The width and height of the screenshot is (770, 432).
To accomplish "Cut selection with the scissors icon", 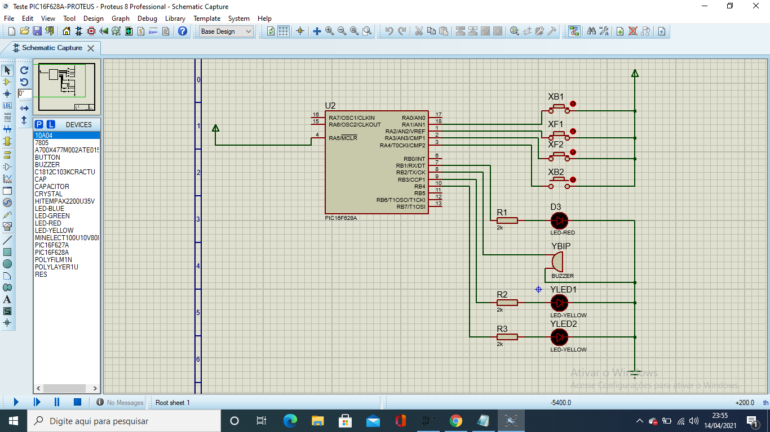I will pyautogui.click(x=419, y=31).
